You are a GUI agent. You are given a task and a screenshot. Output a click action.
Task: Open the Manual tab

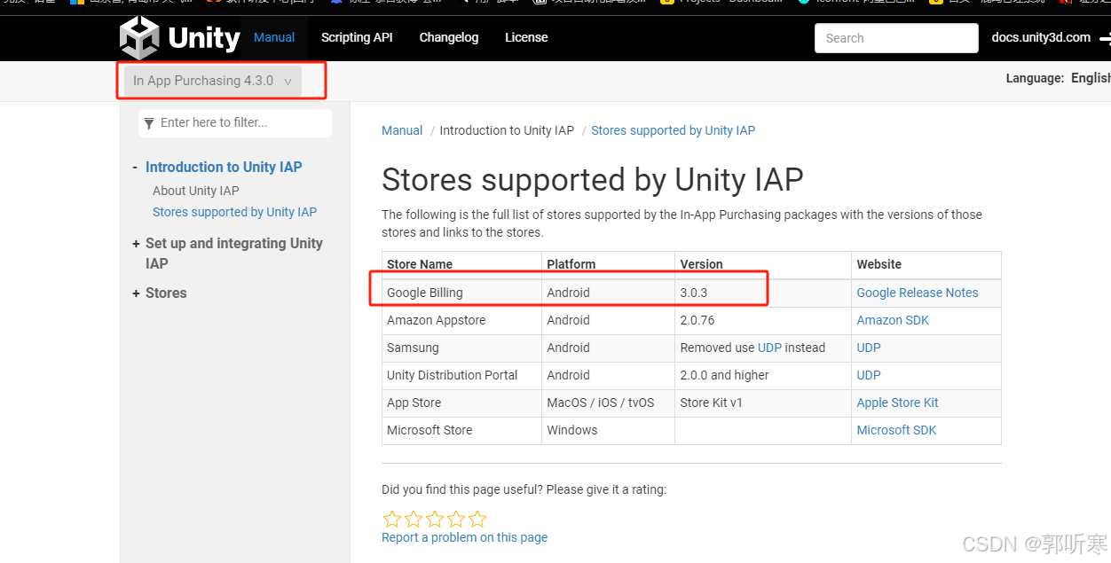(274, 37)
